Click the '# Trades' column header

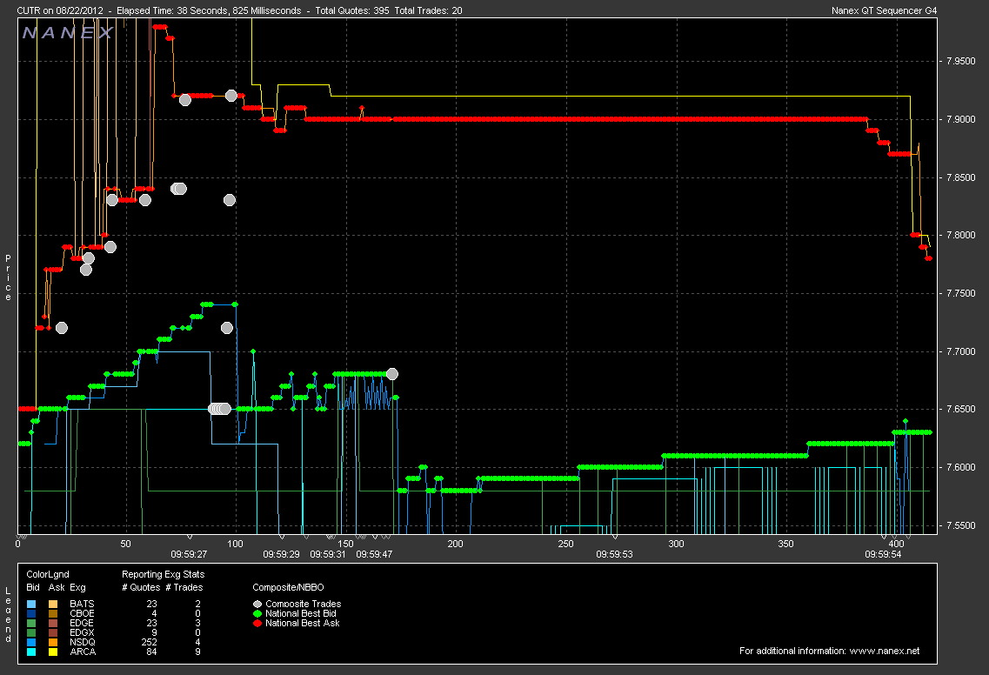[184, 587]
